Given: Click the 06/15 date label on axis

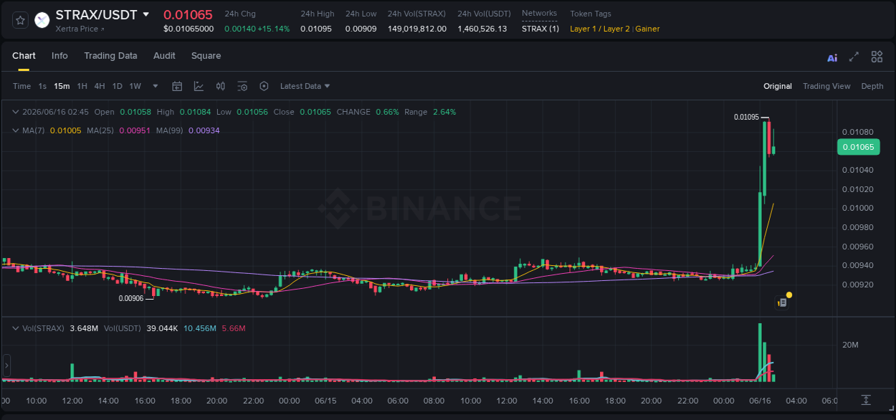Looking at the screenshot, I should pos(325,401).
